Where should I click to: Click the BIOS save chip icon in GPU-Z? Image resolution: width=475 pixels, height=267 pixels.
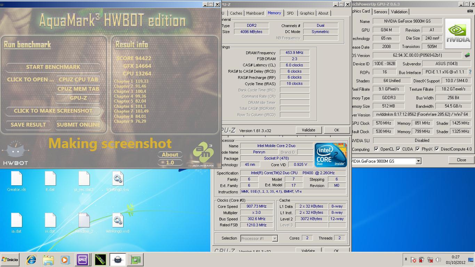(467, 55)
